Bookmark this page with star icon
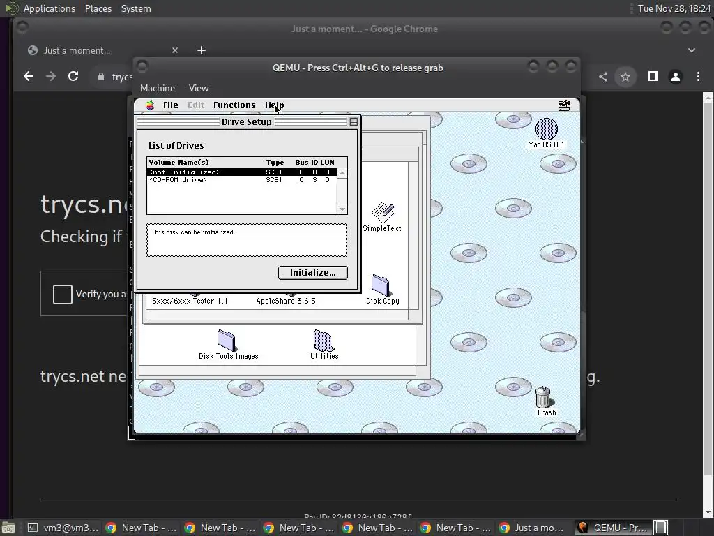The image size is (714, 536). pyautogui.click(x=625, y=77)
